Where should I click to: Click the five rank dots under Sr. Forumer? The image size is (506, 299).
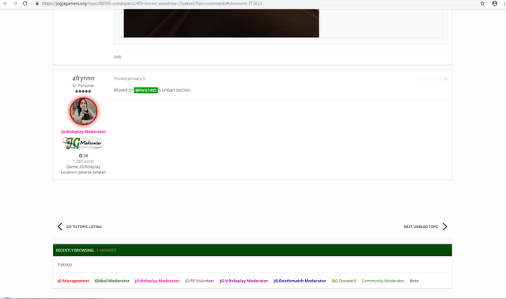coord(83,92)
